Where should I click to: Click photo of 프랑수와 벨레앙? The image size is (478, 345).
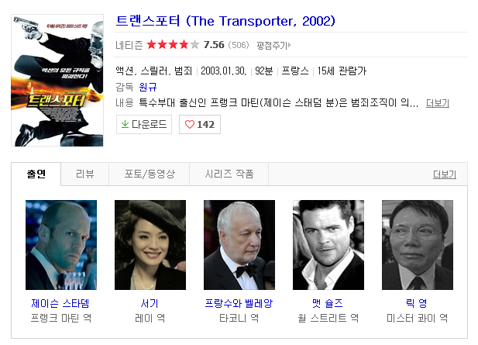(x=239, y=245)
